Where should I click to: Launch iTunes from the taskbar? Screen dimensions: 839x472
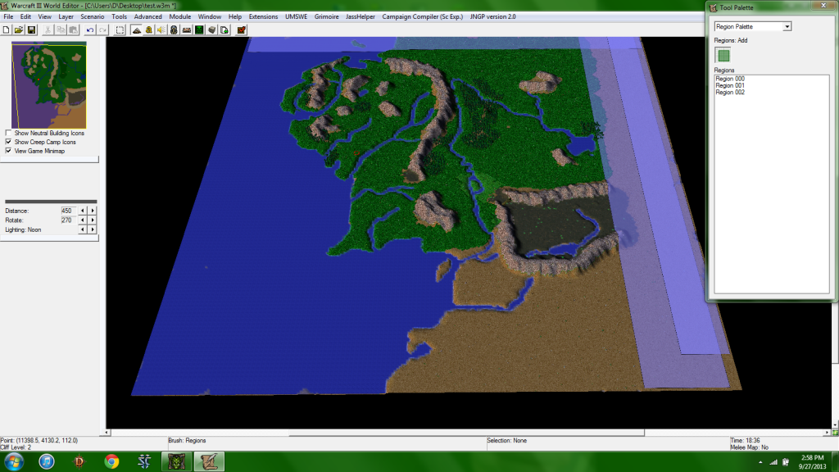click(x=47, y=461)
